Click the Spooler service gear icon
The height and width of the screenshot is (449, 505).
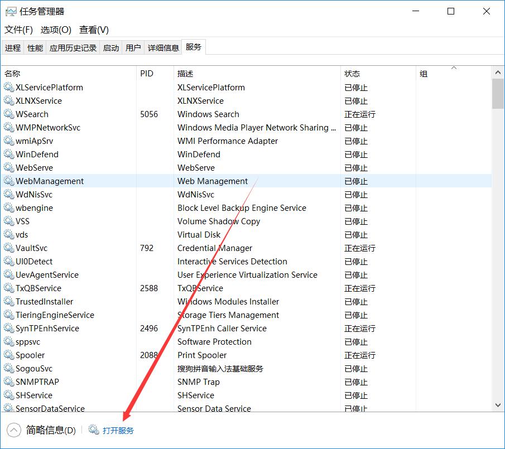point(9,355)
